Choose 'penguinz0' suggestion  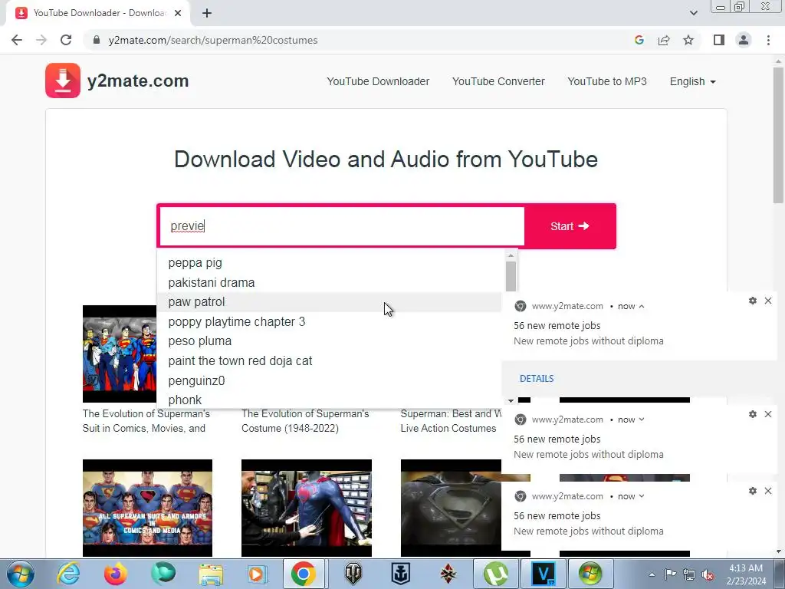pyautogui.click(x=329, y=380)
